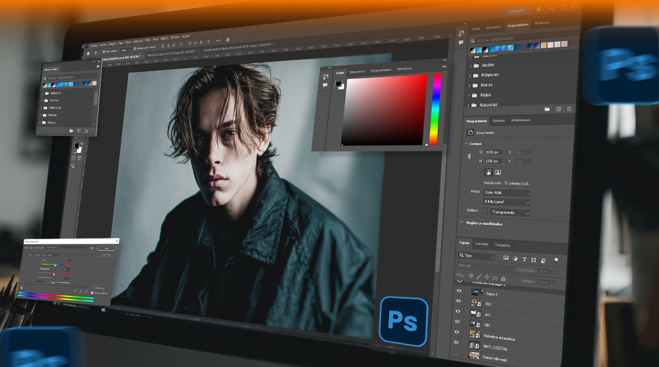Image resolution: width=659 pixels, height=367 pixels.
Task: Hide the Capa 5 layer
Action: tap(459, 291)
